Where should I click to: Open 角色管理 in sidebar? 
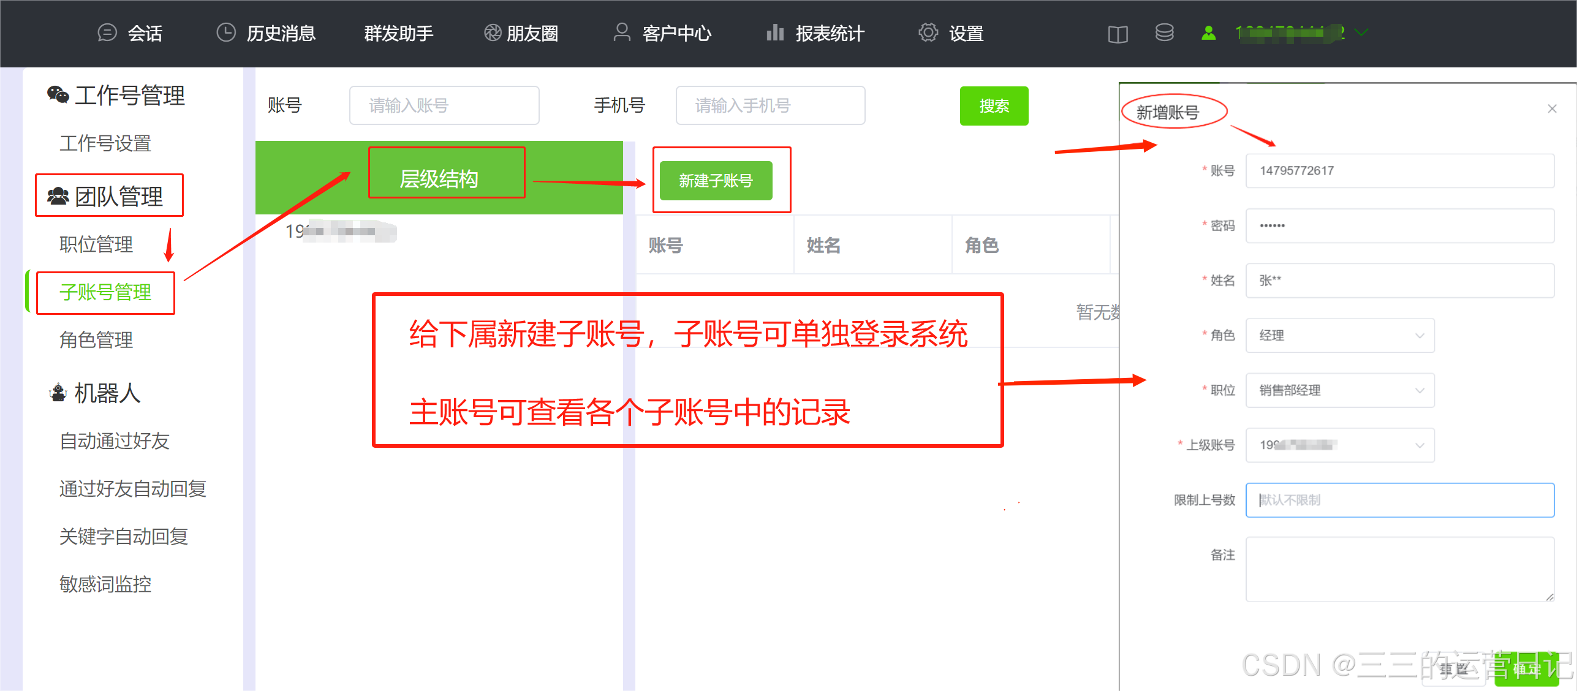(x=96, y=339)
